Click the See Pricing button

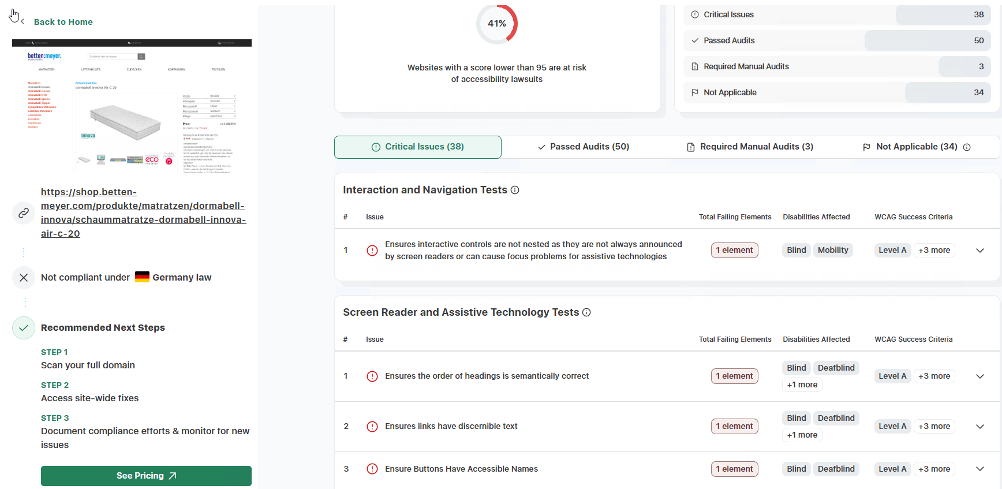[146, 476]
